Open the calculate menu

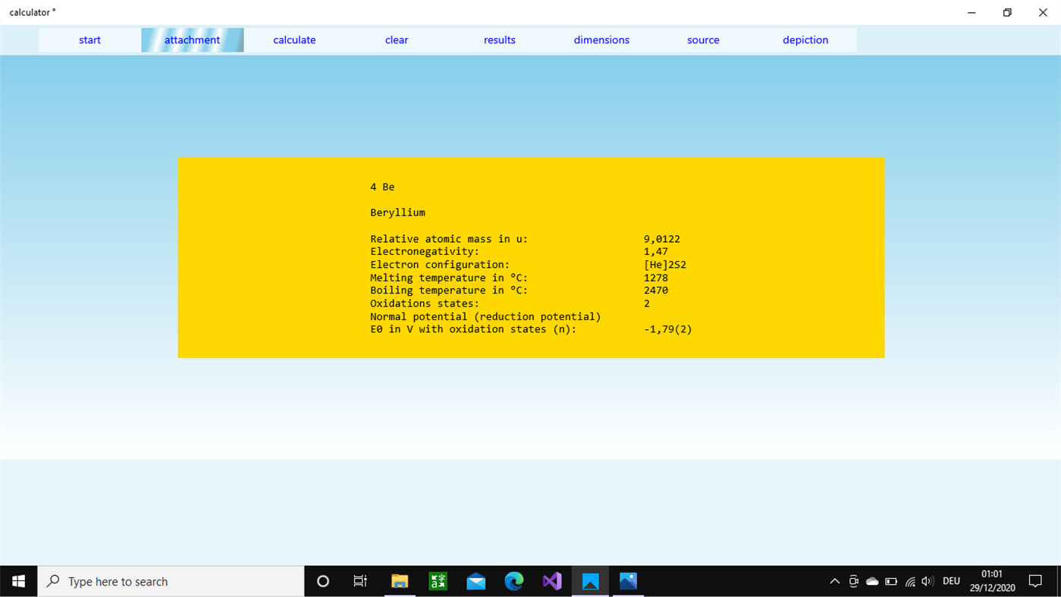(294, 39)
